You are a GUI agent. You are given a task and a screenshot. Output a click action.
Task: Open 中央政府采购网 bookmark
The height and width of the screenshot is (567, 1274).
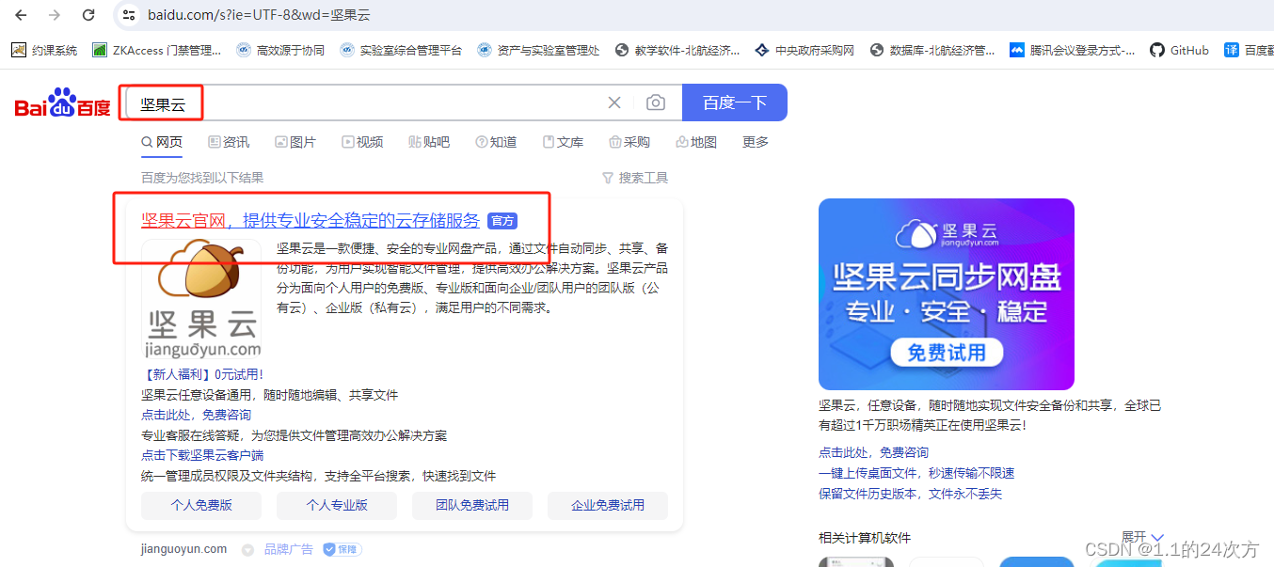(x=804, y=50)
